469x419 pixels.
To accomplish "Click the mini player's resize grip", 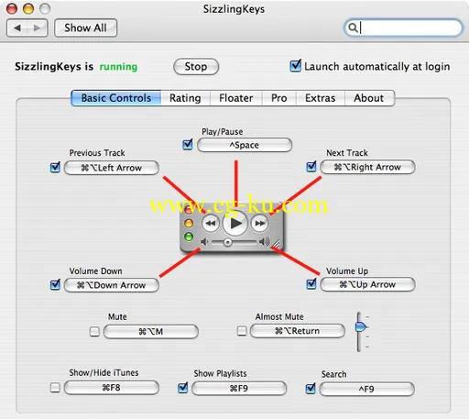I will [x=276, y=244].
